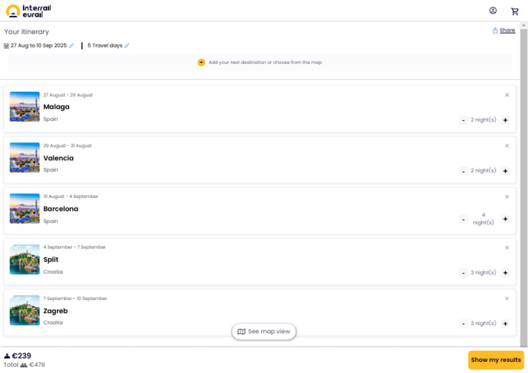Decrease nights in Valencia

pyautogui.click(x=463, y=171)
